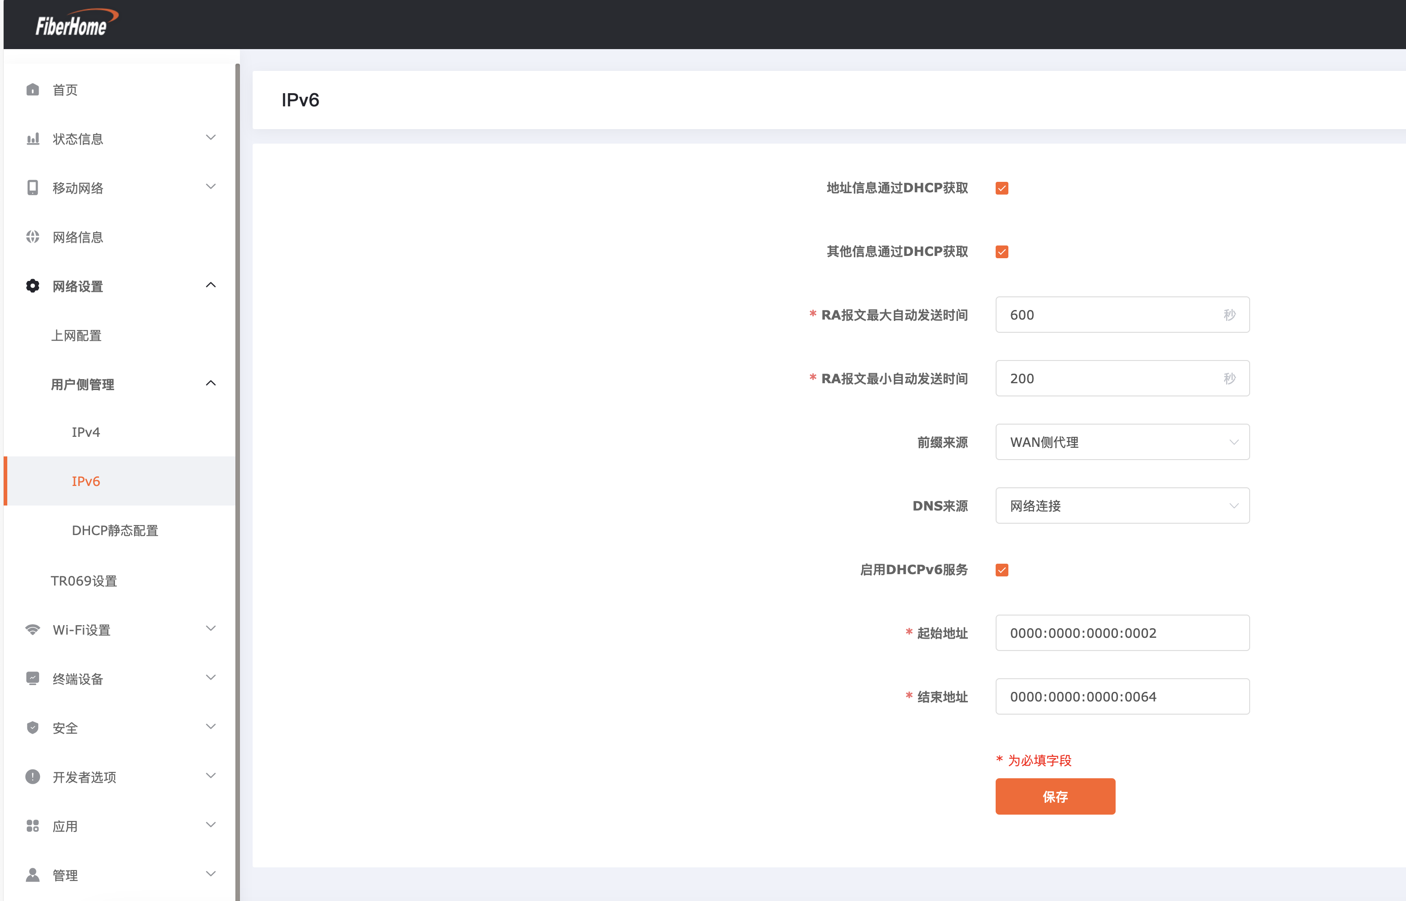The height and width of the screenshot is (901, 1406).
Task: Uncheck 地址信息通过DHCP获取 checkbox
Action: (x=1002, y=188)
